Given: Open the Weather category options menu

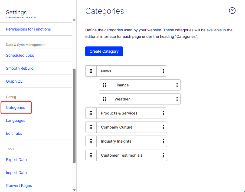Looking at the screenshot, I should tap(177, 99).
